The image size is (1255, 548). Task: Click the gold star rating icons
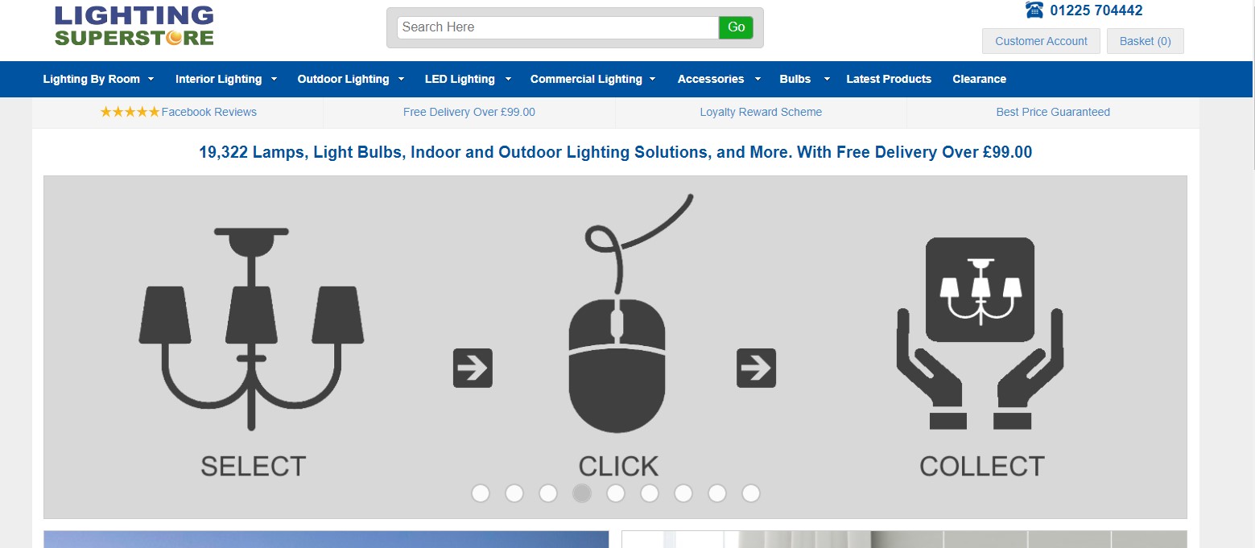pyautogui.click(x=130, y=112)
